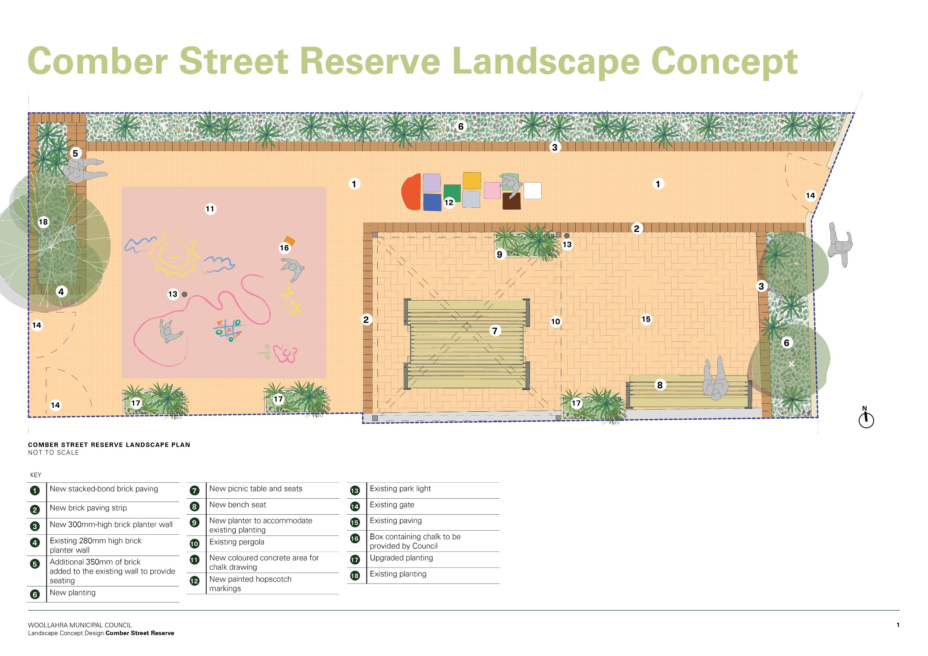Screen dimensions: 928x656
Task: Click marker 10 for existing pergola
Action: (555, 321)
